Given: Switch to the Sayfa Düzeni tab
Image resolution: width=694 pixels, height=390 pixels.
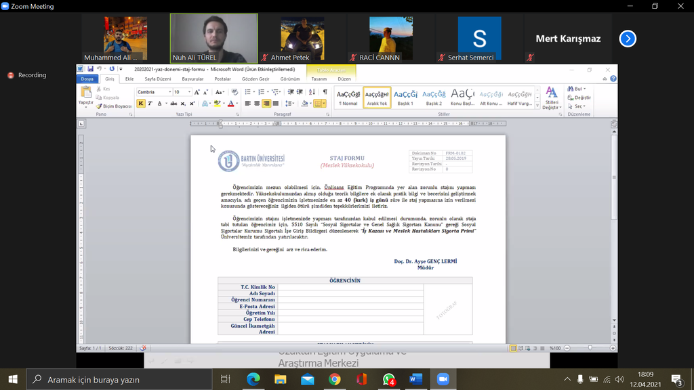Looking at the screenshot, I should 157,79.
